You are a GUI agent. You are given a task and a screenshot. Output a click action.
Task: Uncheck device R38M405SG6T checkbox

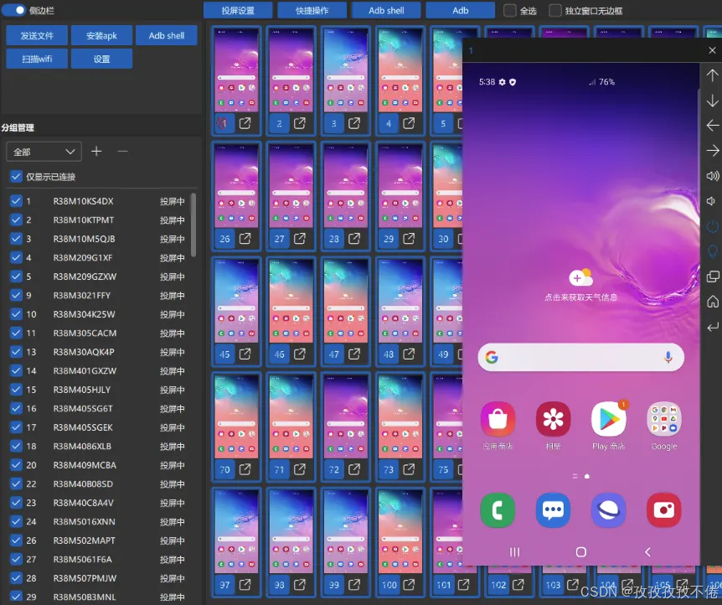pyautogui.click(x=16, y=408)
